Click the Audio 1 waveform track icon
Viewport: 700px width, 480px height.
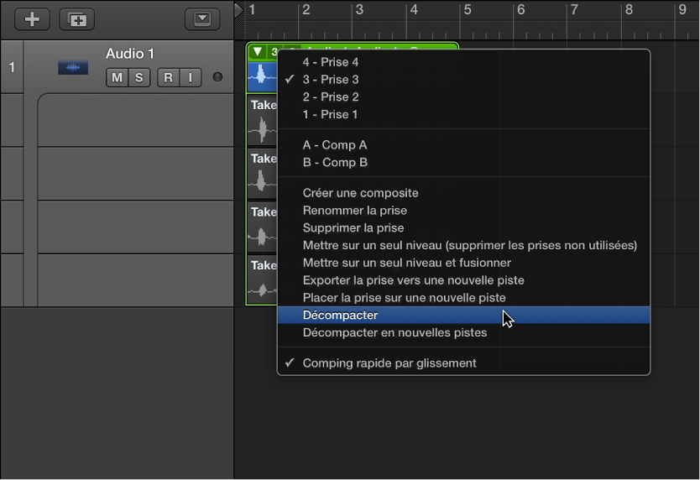tap(73, 67)
